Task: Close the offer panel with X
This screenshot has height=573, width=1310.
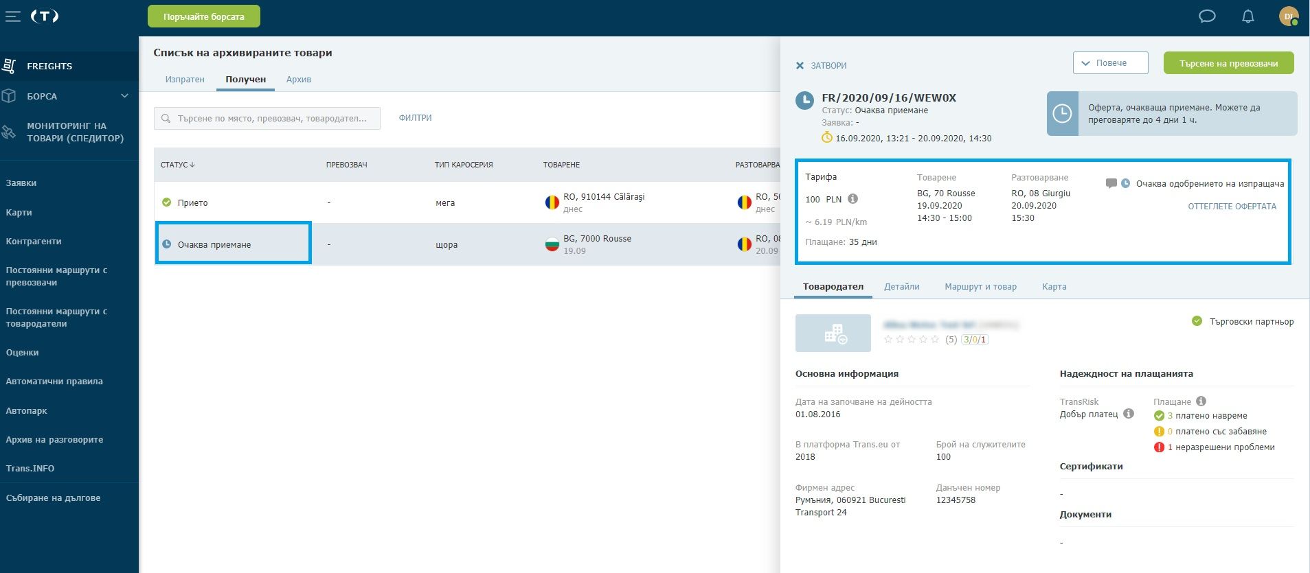Action: click(x=800, y=66)
